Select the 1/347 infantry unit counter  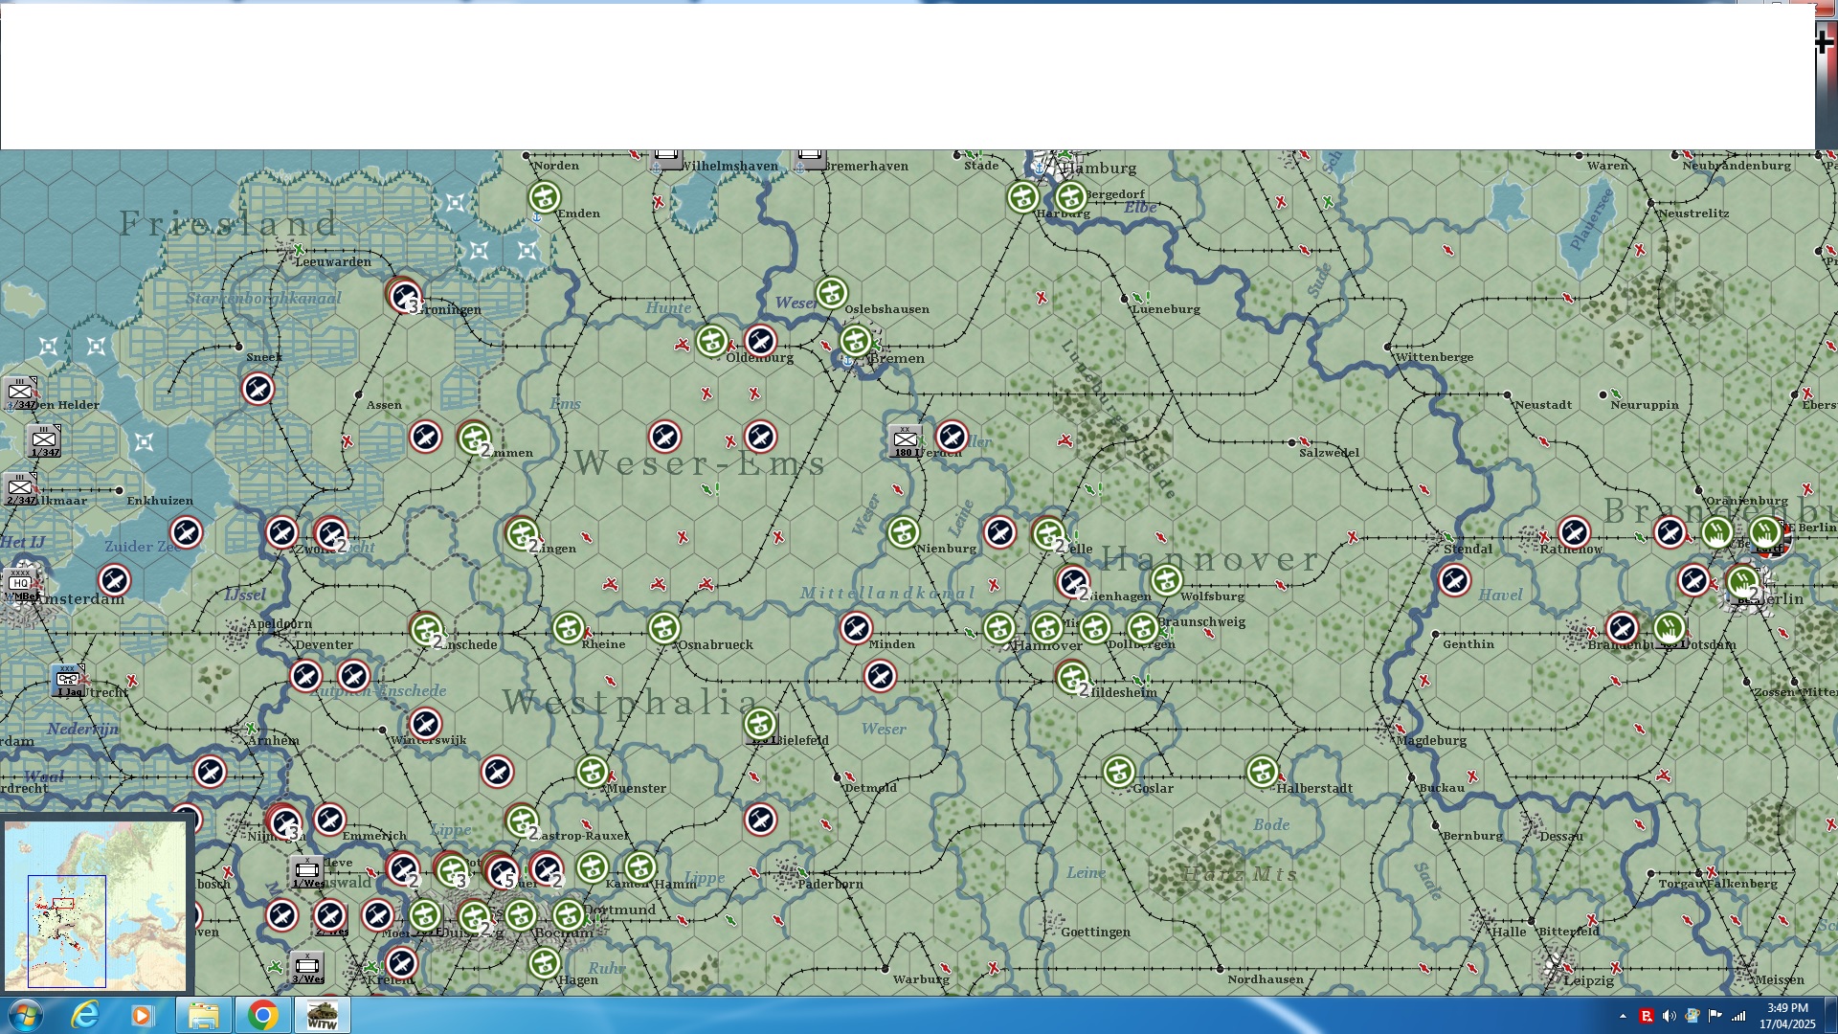click(44, 440)
